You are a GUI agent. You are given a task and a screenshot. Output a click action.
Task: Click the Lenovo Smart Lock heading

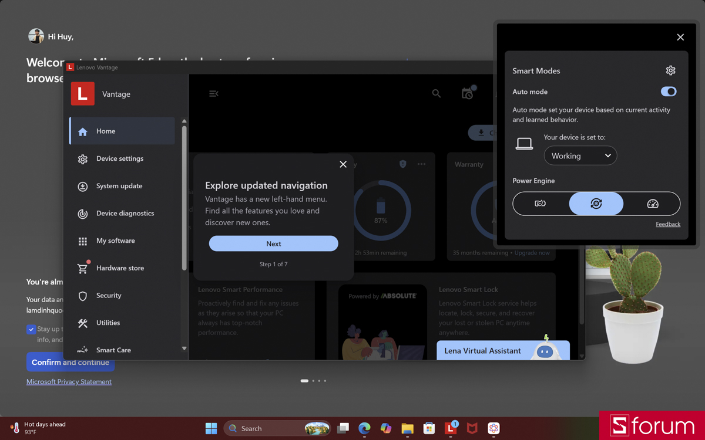468,289
